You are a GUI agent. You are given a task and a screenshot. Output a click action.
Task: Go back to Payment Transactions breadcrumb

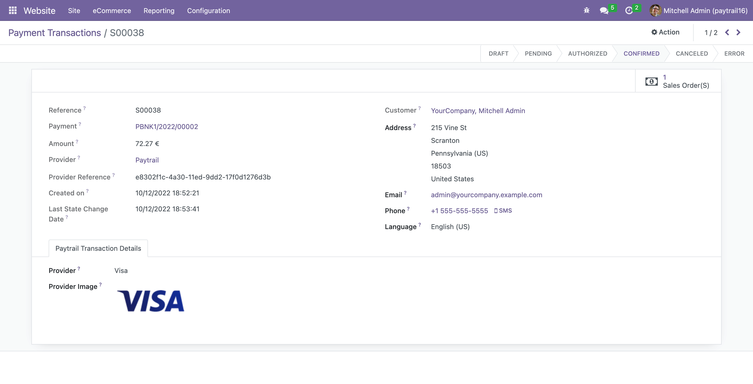[54, 33]
